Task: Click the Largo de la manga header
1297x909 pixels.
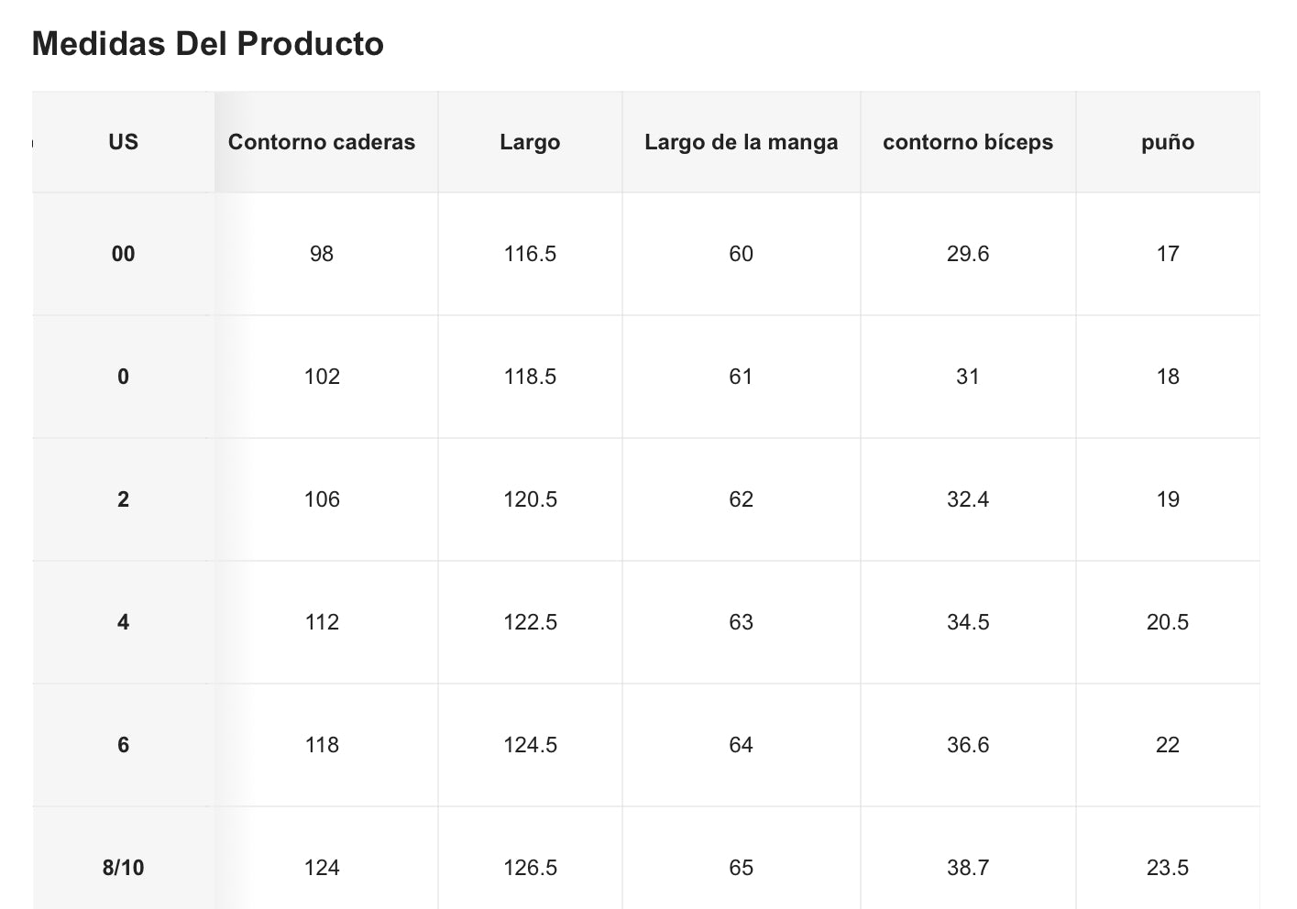Action: 741,142
